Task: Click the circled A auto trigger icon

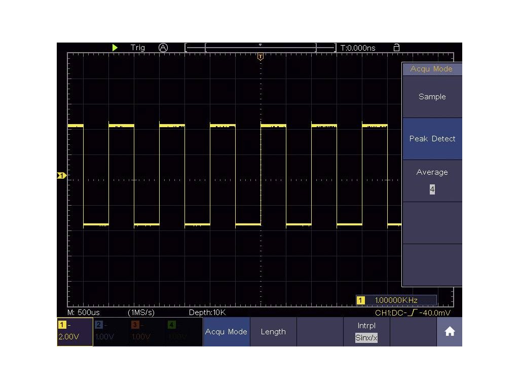Action: tap(163, 48)
